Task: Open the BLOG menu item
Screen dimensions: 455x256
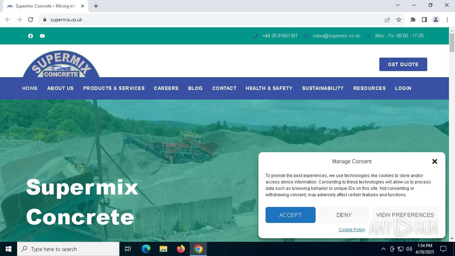Action: click(x=195, y=88)
